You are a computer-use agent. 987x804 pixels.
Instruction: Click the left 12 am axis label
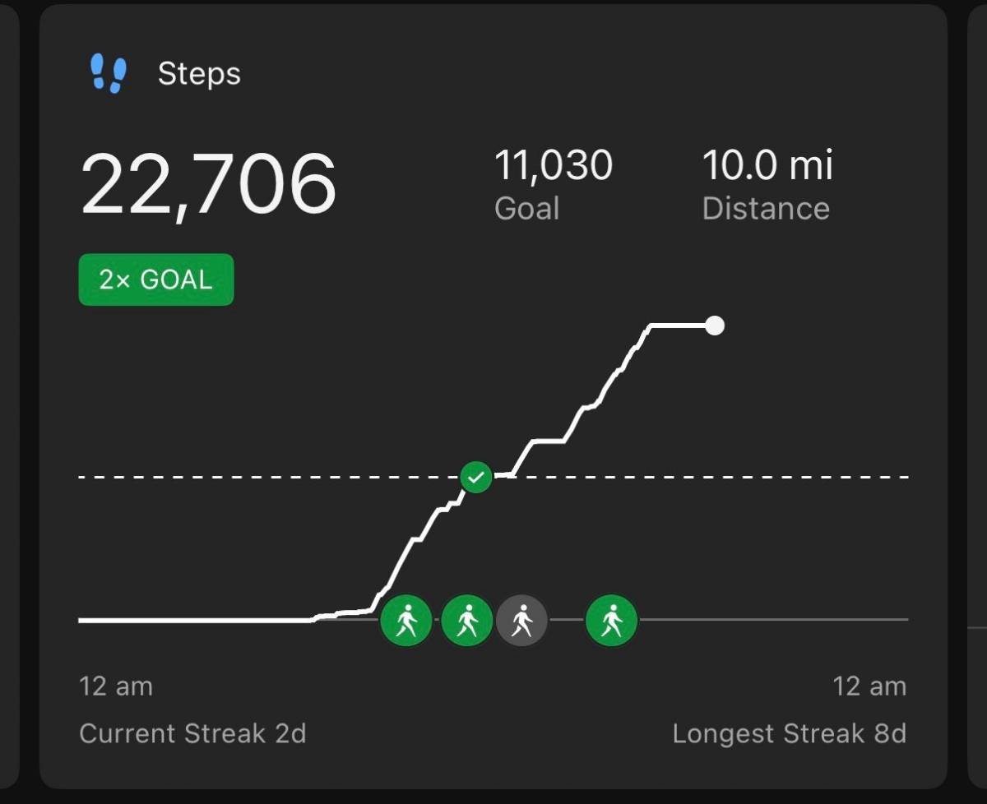pos(115,686)
